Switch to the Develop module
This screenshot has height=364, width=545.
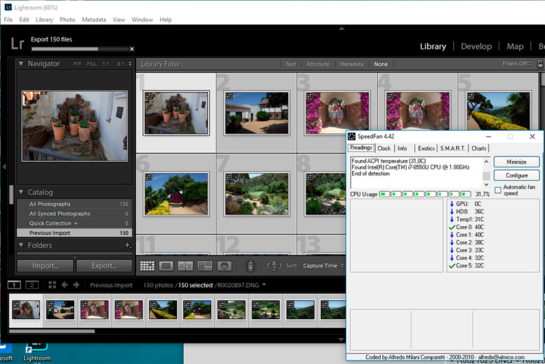click(476, 46)
